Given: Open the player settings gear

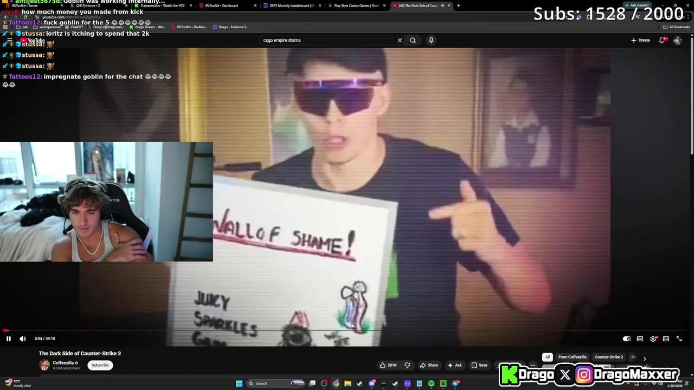Looking at the screenshot, I should pyautogui.click(x=653, y=339).
